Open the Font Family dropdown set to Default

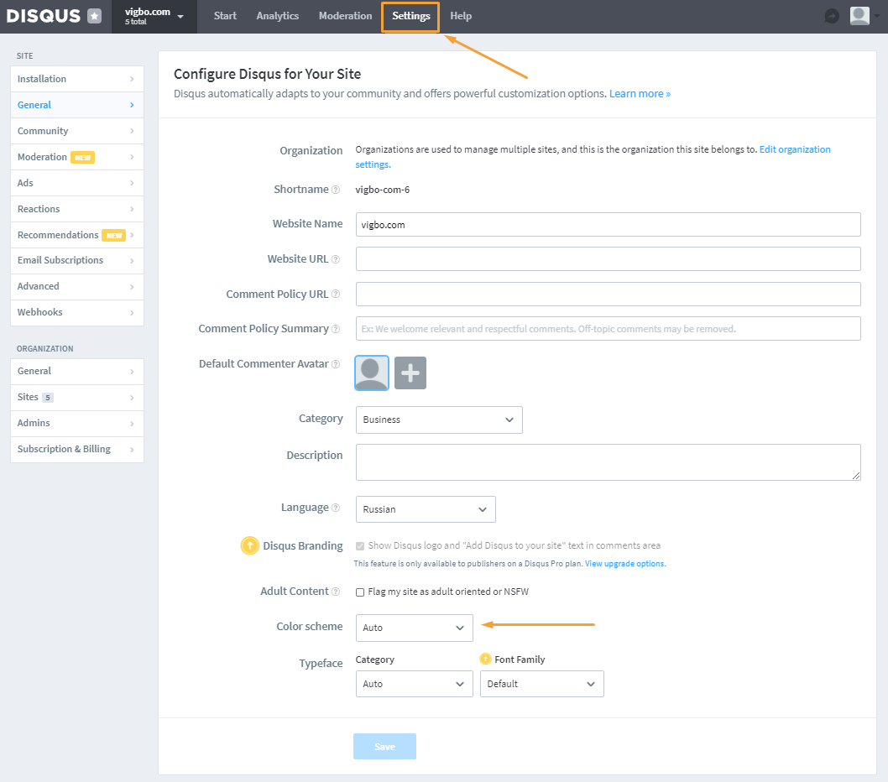pyautogui.click(x=541, y=684)
